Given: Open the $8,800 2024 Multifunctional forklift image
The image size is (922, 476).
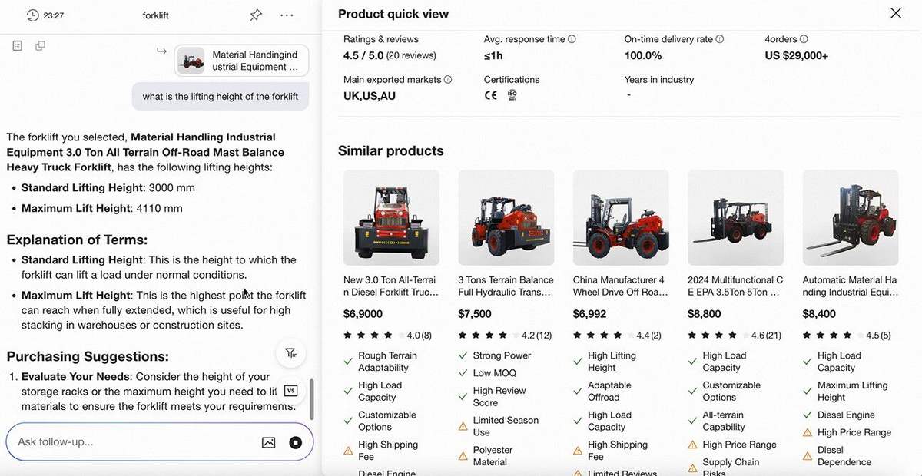Looking at the screenshot, I should [x=735, y=218].
